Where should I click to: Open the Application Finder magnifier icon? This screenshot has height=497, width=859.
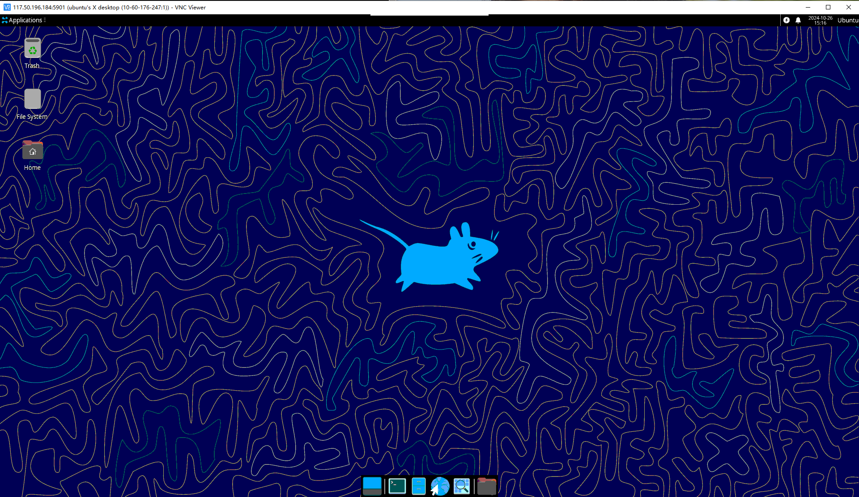(x=461, y=486)
